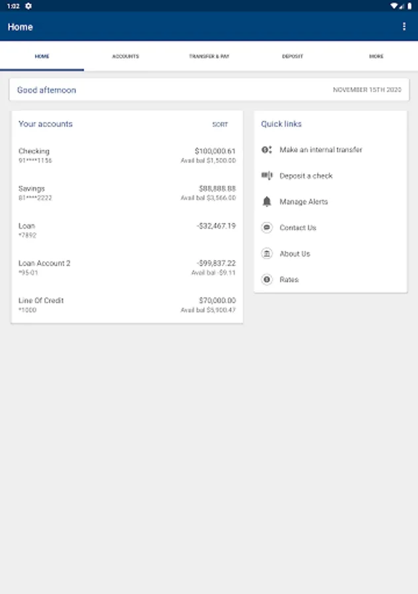Open the Checking account
This screenshot has width=418, height=594.
[127, 156]
